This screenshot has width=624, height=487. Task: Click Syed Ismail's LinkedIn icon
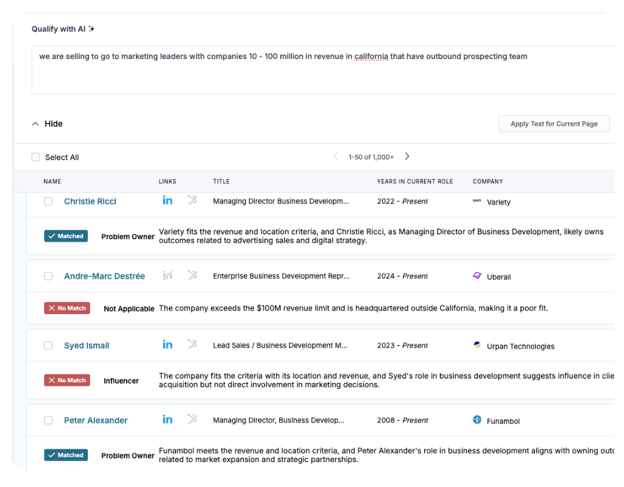pyautogui.click(x=168, y=345)
